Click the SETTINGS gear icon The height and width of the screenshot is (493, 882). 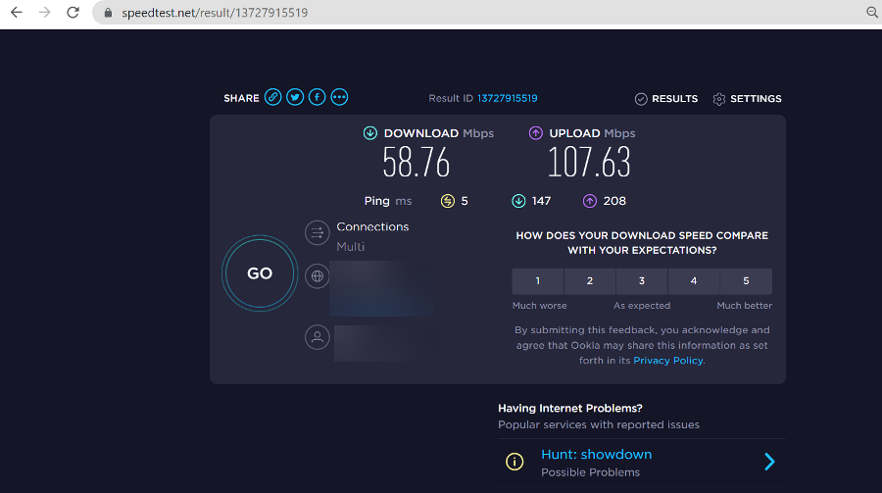[x=719, y=99]
